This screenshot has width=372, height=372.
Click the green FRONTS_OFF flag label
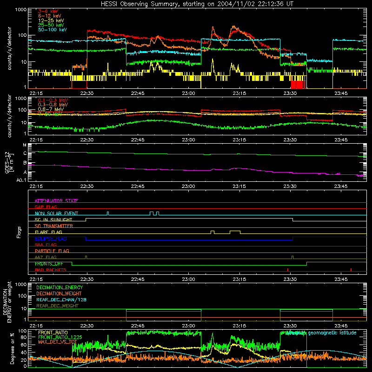pos(49,264)
